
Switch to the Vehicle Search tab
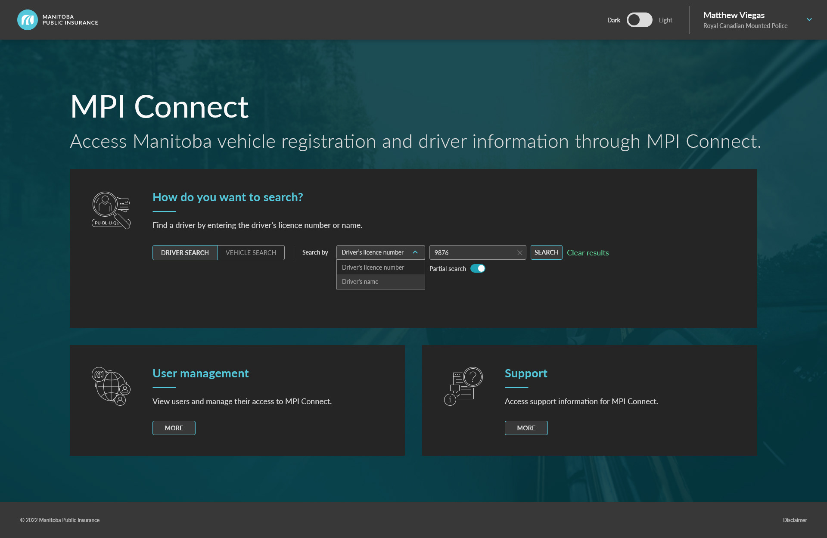[x=251, y=252]
